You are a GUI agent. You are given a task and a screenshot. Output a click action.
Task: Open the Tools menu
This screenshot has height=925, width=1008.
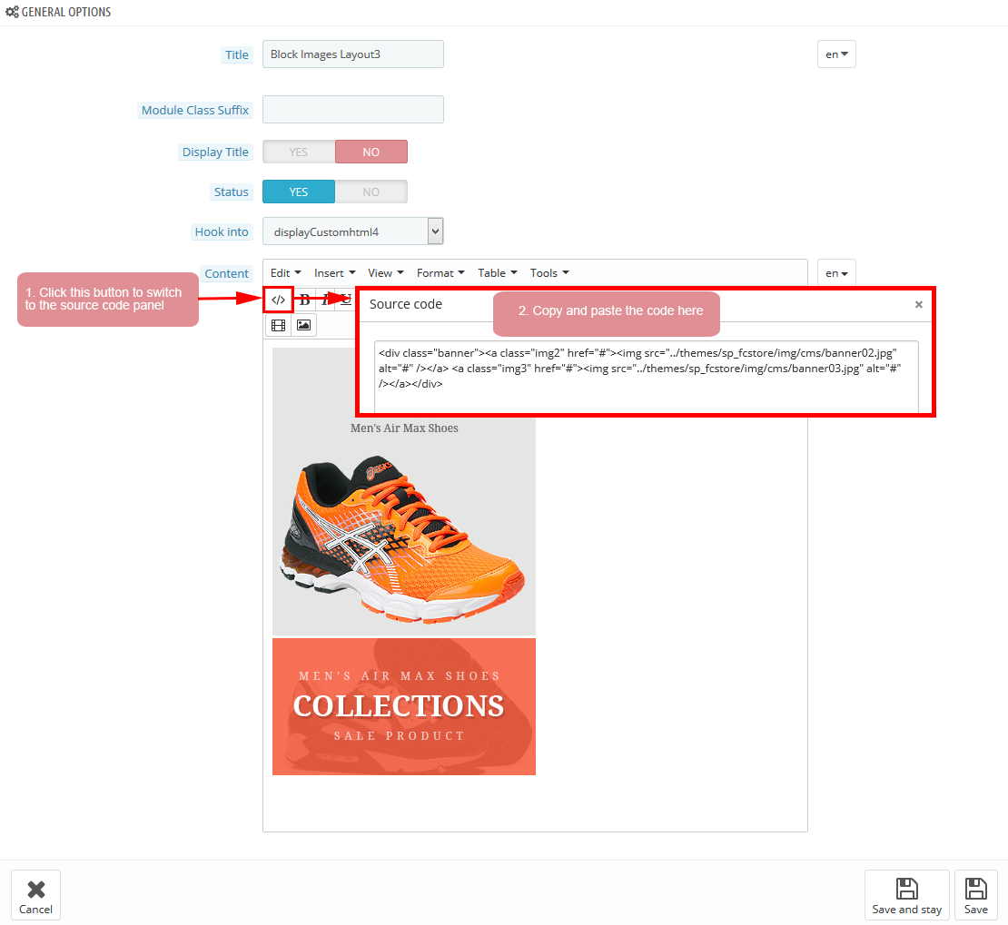click(x=549, y=273)
